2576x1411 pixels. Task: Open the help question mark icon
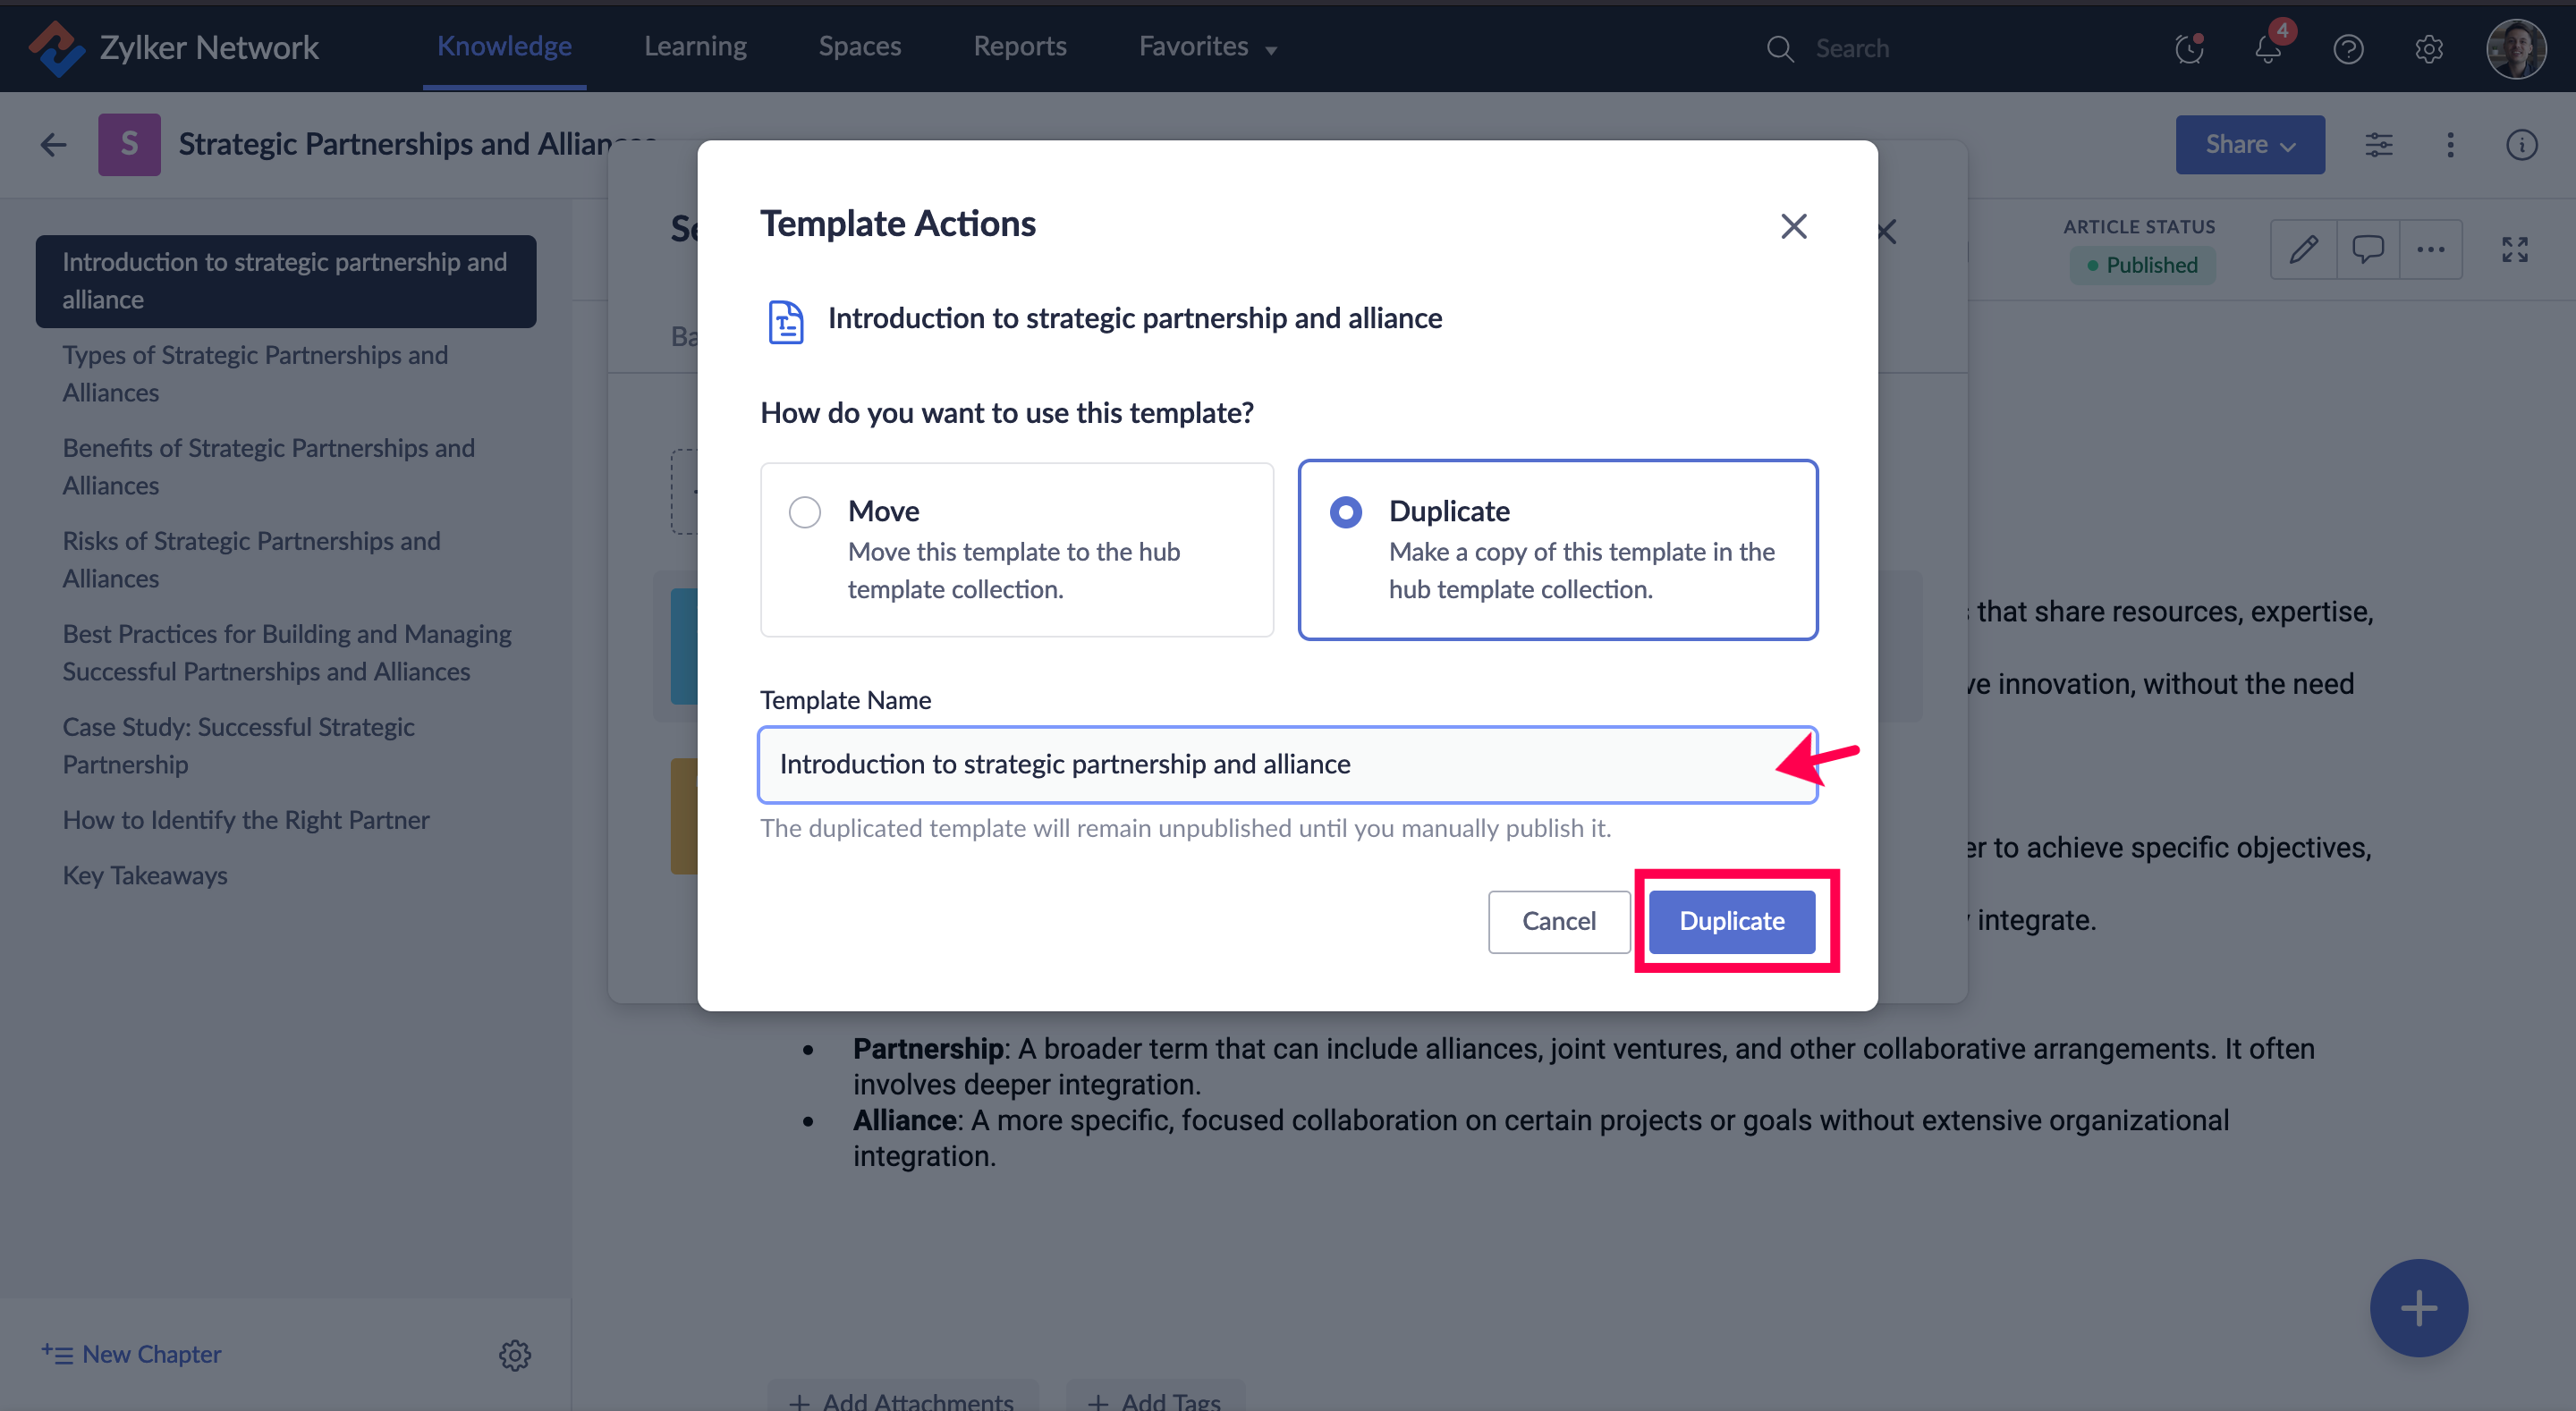pyautogui.click(x=2348, y=48)
